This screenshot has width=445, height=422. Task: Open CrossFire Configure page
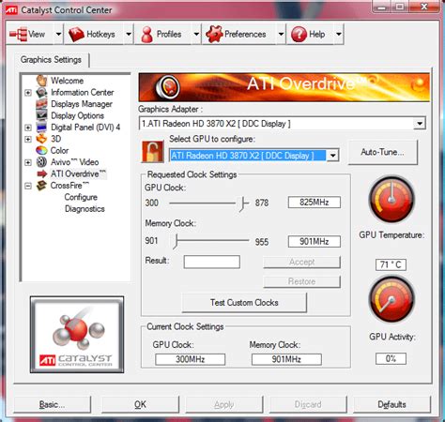pos(81,197)
